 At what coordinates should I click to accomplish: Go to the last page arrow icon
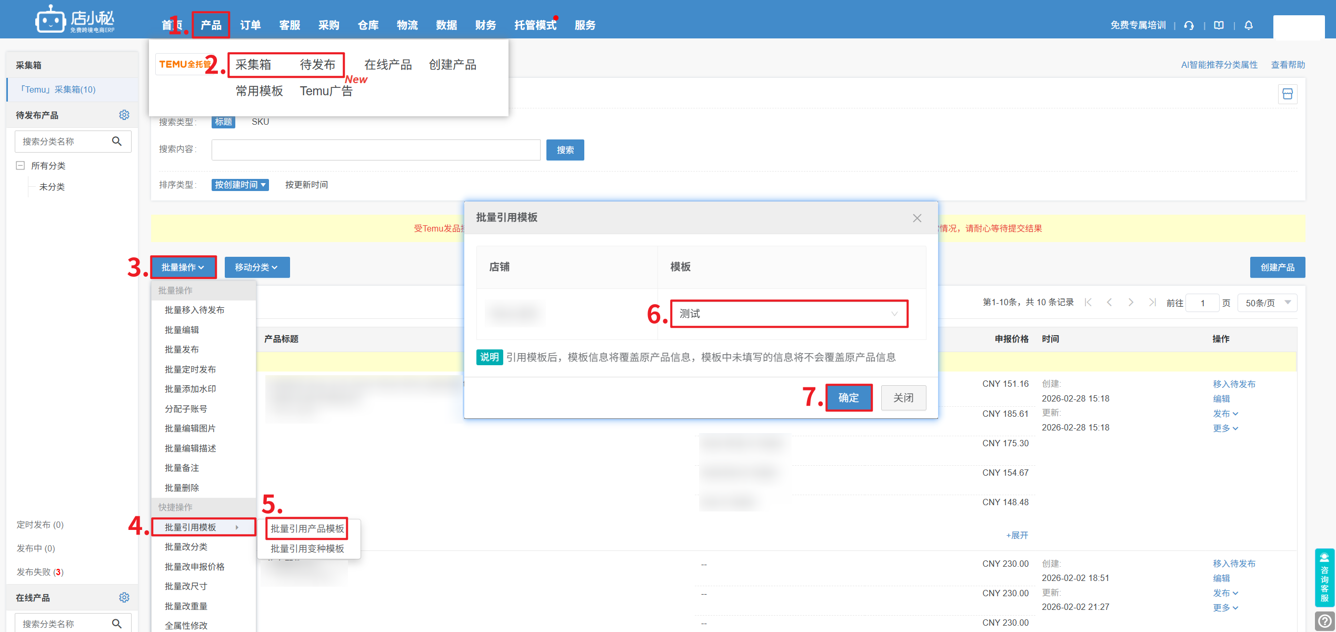click(1152, 303)
